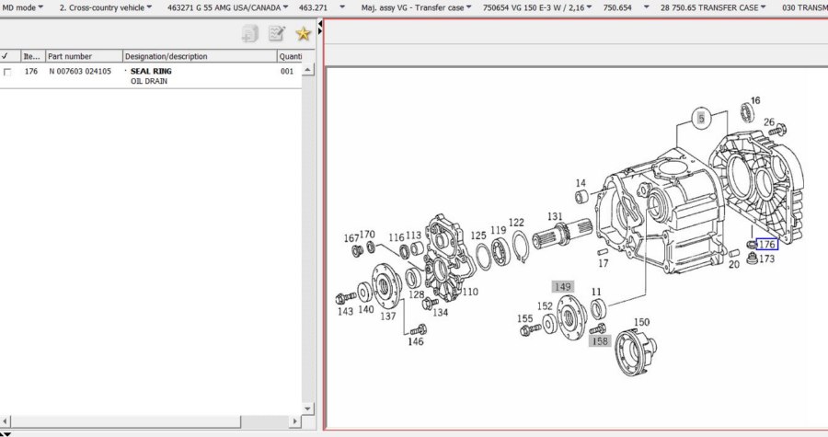Click the copy to list icon
This screenshot has width=828, height=437.
point(249,34)
